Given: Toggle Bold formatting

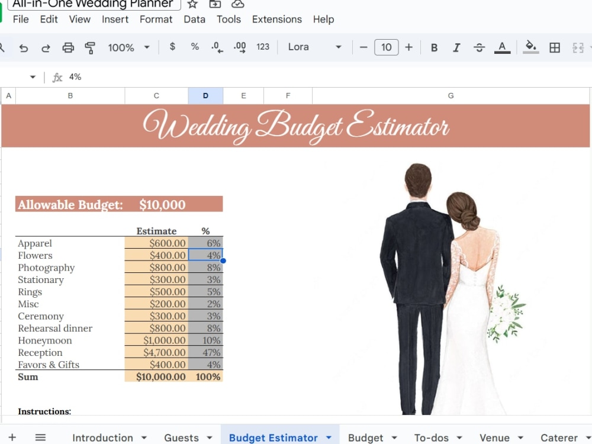Looking at the screenshot, I should [434, 47].
